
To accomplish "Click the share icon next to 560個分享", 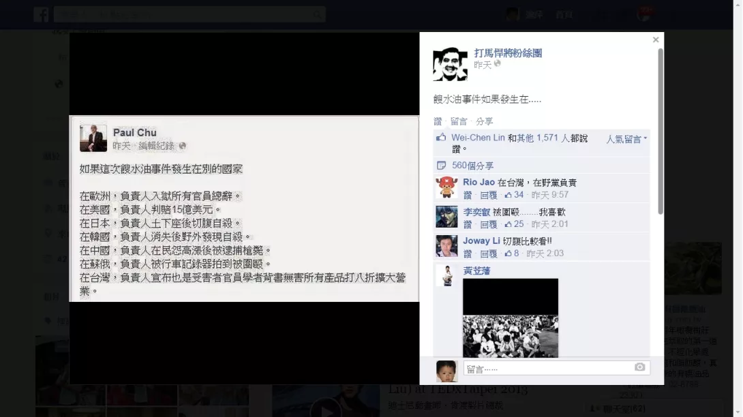I will click(x=441, y=166).
